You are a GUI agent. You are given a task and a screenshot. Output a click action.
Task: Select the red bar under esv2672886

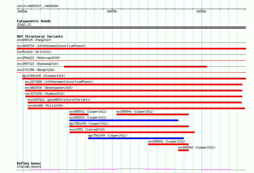coord(134,85)
